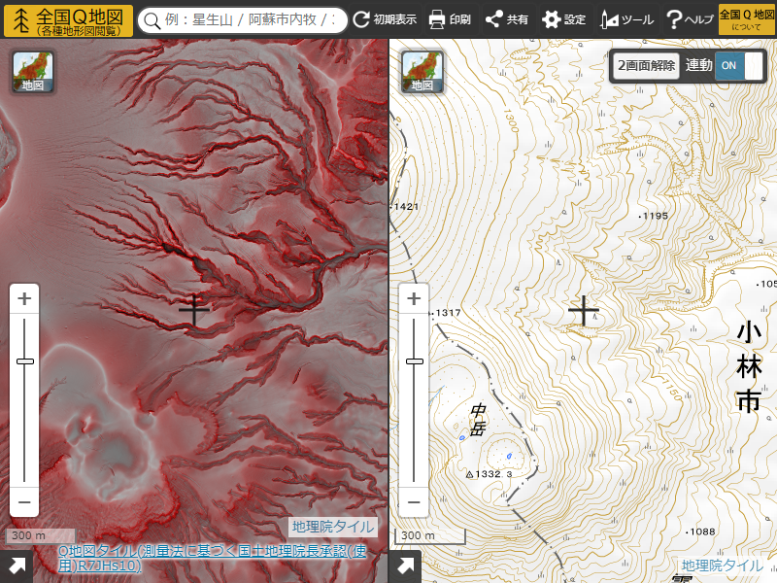Expand the left panel arrow at bottom
The width and height of the screenshot is (777, 583).
pyautogui.click(x=17, y=566)
